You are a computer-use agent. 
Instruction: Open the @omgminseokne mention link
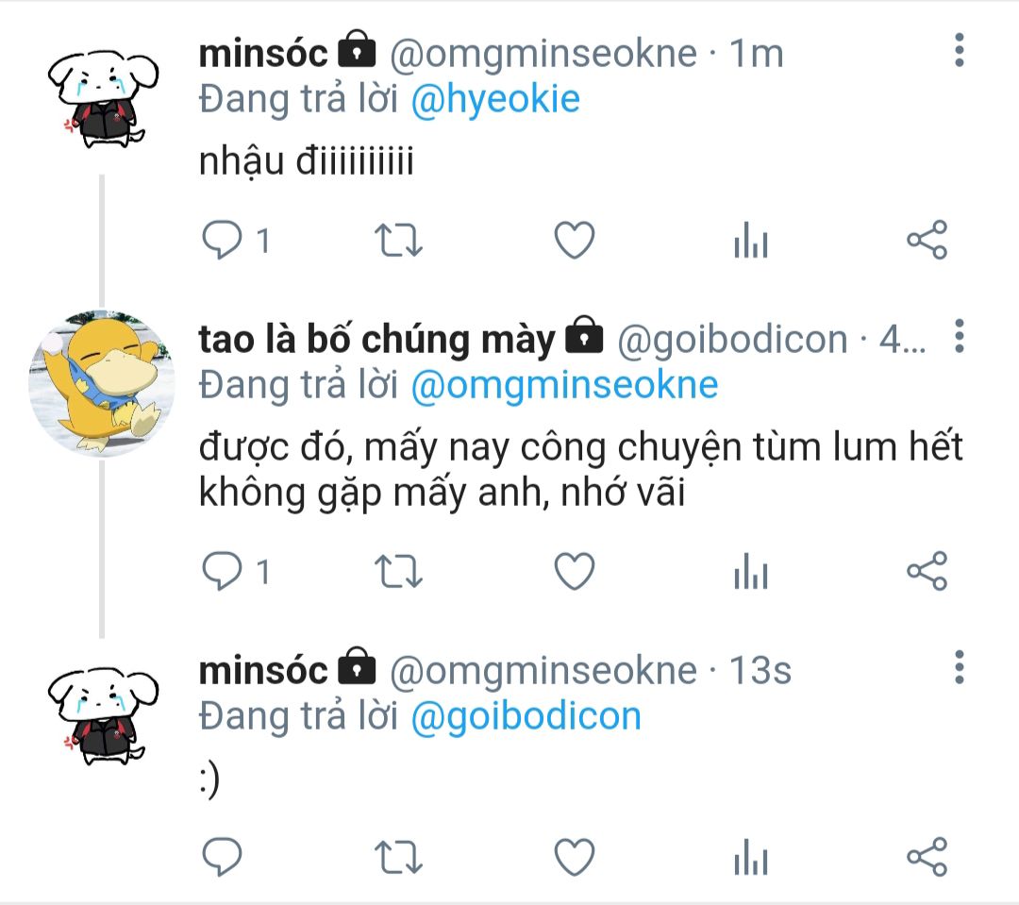coord(564,385)
